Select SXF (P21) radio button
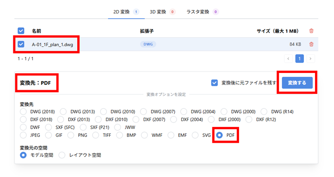Image resolution: width=334 pixels, height=177 pixels. tap(83, 127)
